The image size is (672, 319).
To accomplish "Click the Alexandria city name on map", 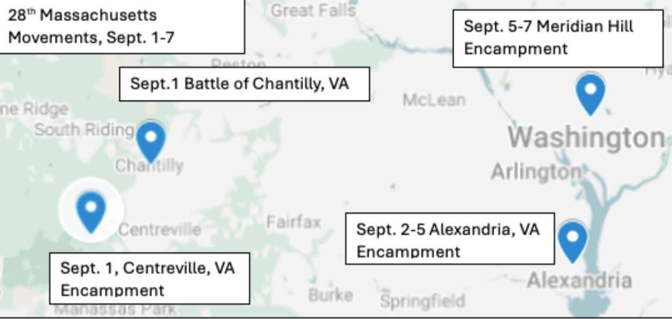I will click(579, 281).
